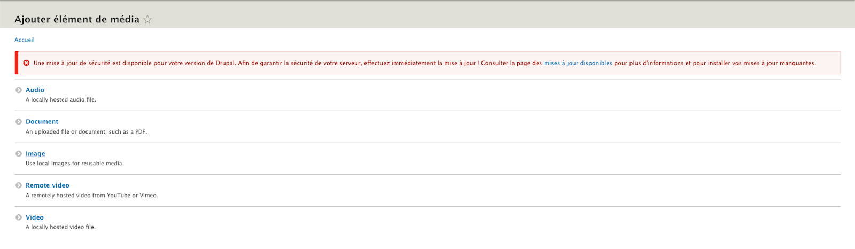This screenshot has height=249, width=855.
Task: Select the Video media type link
Action: 35,217
